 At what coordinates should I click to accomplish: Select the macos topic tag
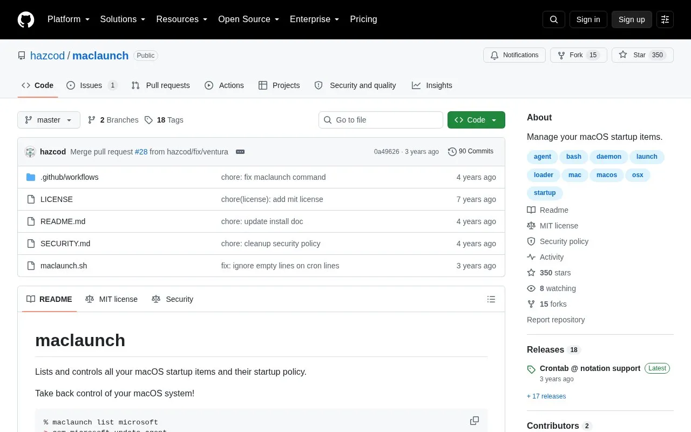[x=607, y=175]
